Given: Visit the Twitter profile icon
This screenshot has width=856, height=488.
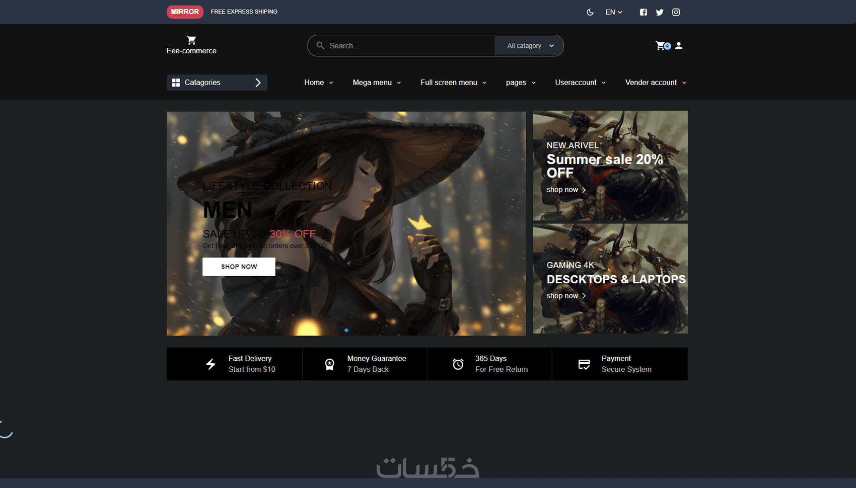Looking at the screenshot, I should tap(660, 12).
